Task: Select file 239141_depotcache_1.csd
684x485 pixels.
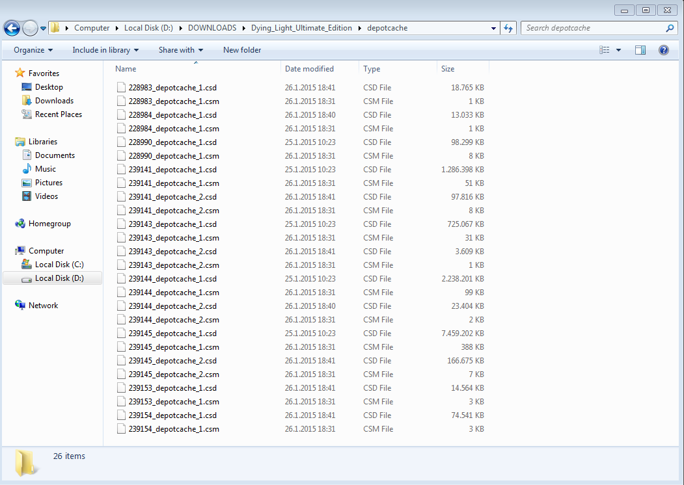Action: tap(172, 170)
